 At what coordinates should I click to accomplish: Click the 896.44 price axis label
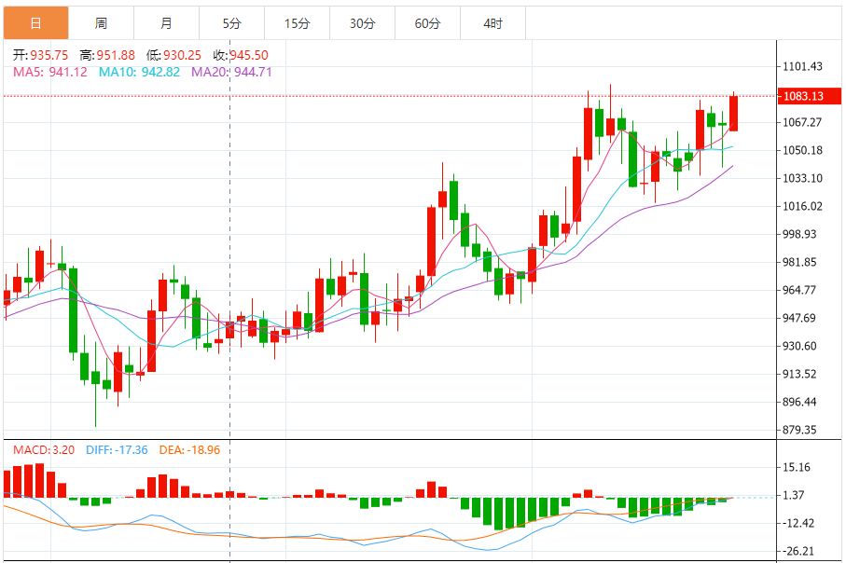799,402
